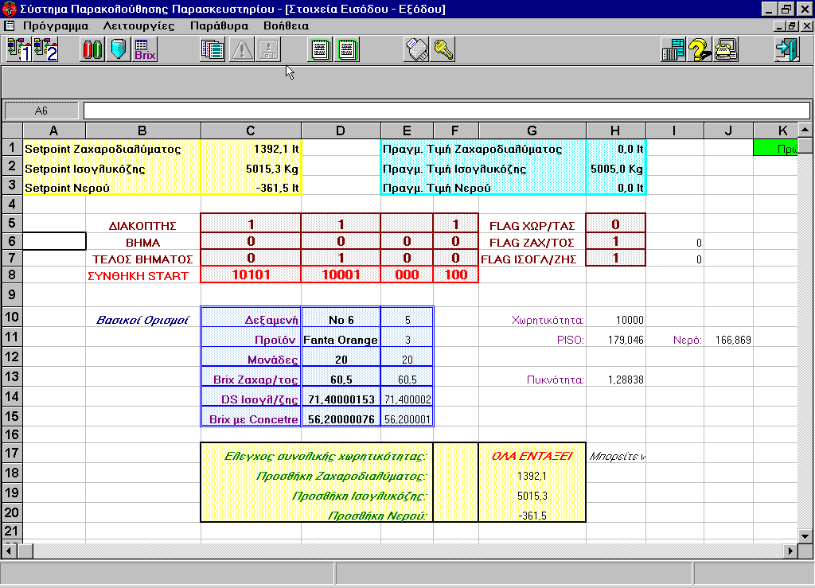
Task: Click the printer icon in toolbar
Action: [418, 50]
